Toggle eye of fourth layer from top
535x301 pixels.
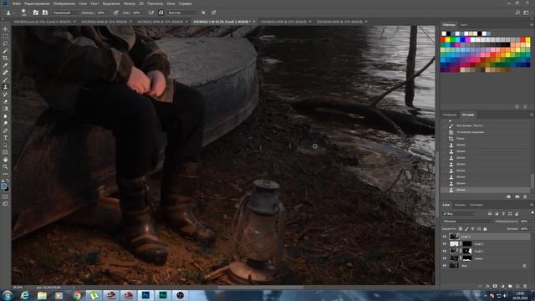pos(445,258)
